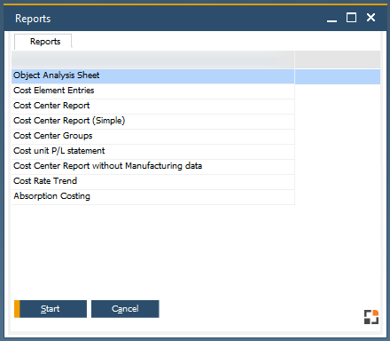Select the Object Analysis Sheet report

[x=153, y=75]
